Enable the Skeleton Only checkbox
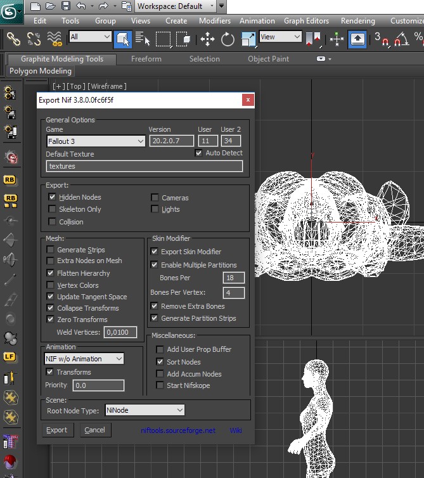Viewport: 424px width, 478px height. click(52, 209)
